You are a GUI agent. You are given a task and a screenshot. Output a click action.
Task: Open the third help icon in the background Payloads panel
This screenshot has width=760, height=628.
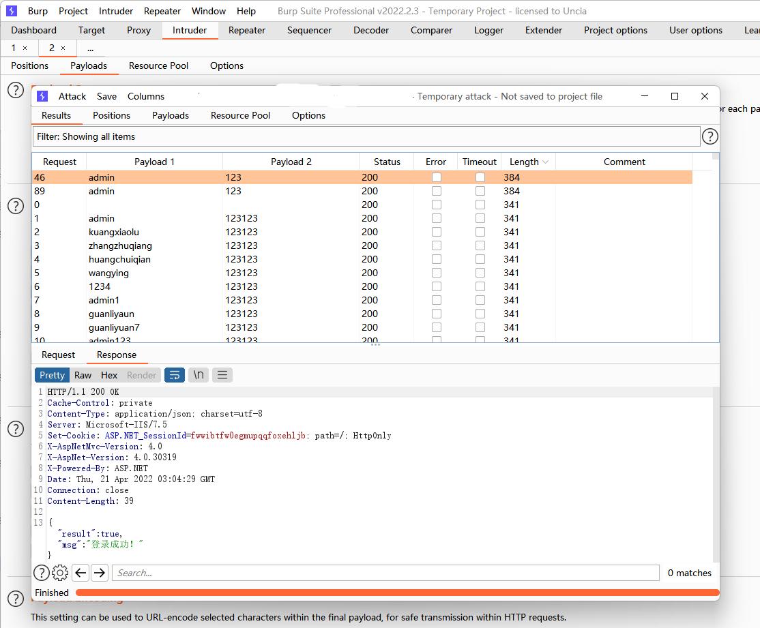pyautogui.click(x=16, y=429)
